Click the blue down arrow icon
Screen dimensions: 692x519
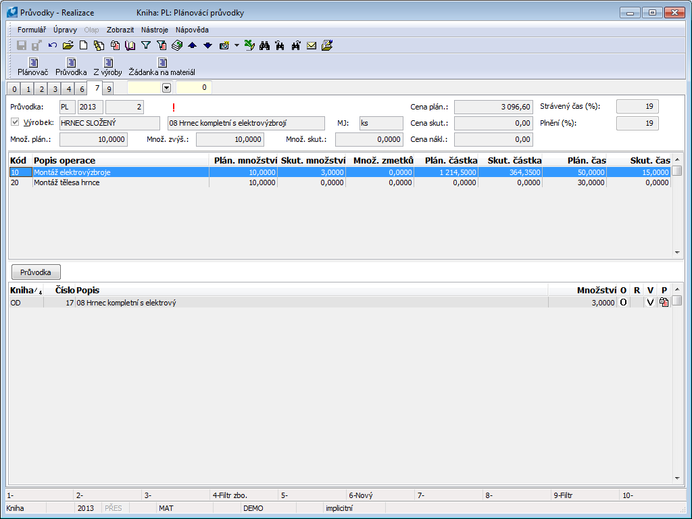coord(207,46)
